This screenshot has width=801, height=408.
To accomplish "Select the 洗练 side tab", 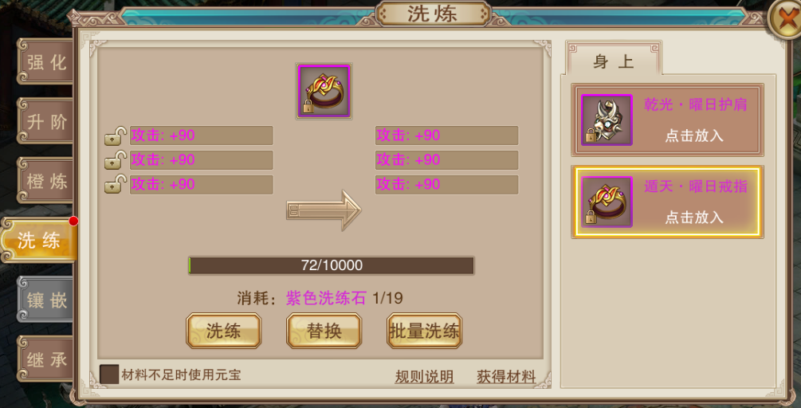I will pos(39,240).
